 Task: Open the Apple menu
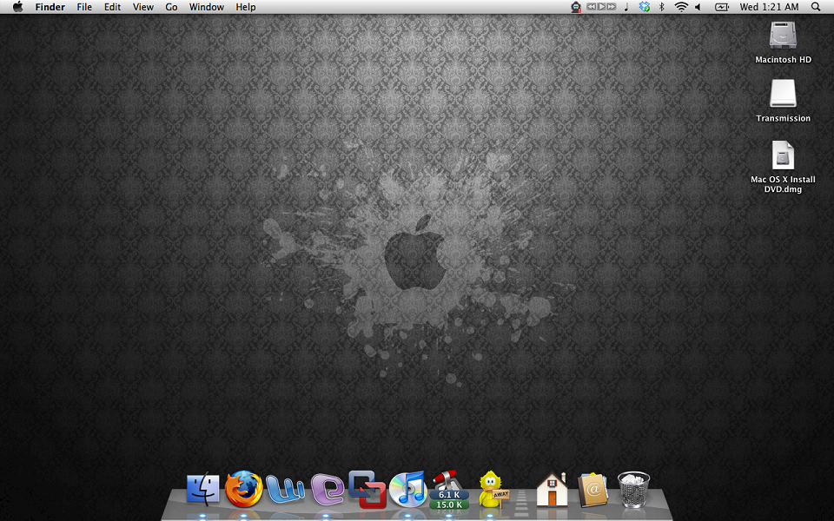point(18,7)
